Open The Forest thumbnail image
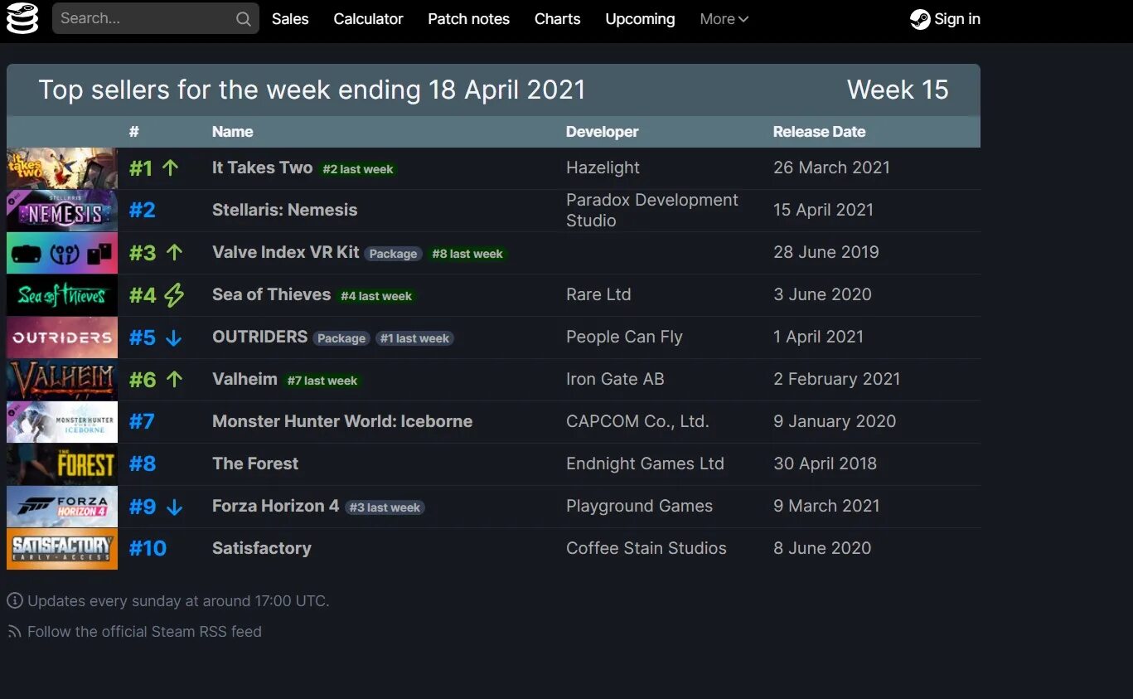The image size is (1133, 699). pyautogui.click(x=62, y=464)
